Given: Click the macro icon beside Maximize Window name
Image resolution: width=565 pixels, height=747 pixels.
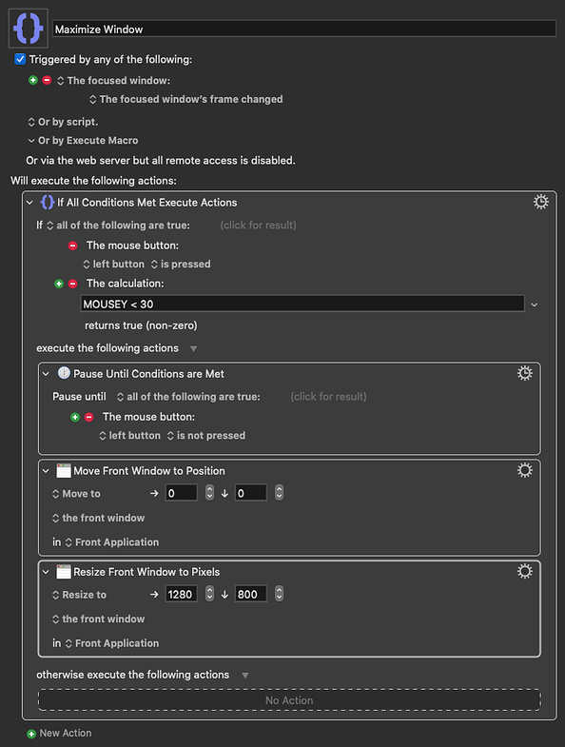Looking at the screenshot, I should coord(29,29).
